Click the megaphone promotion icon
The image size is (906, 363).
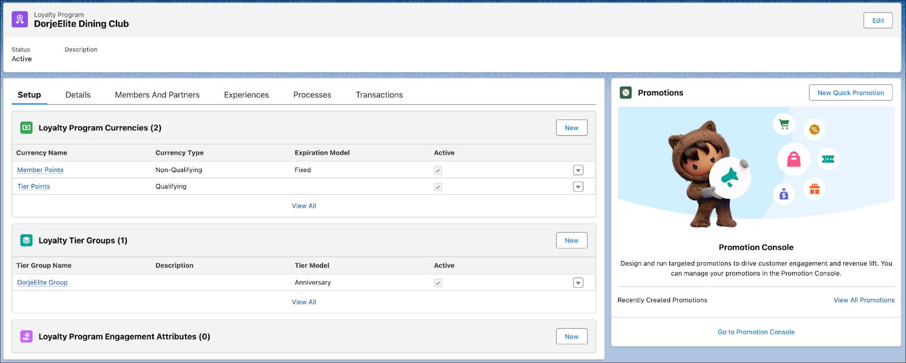(x=730, y=178)
